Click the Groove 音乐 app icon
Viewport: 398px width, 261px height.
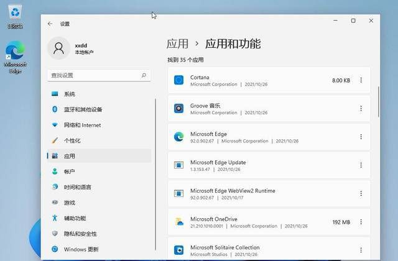(x=178, y=108)
